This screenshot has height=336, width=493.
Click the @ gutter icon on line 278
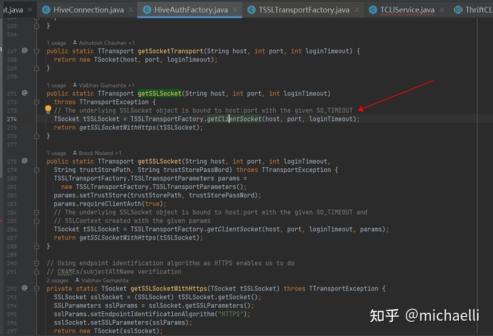(x=25, y=161)
